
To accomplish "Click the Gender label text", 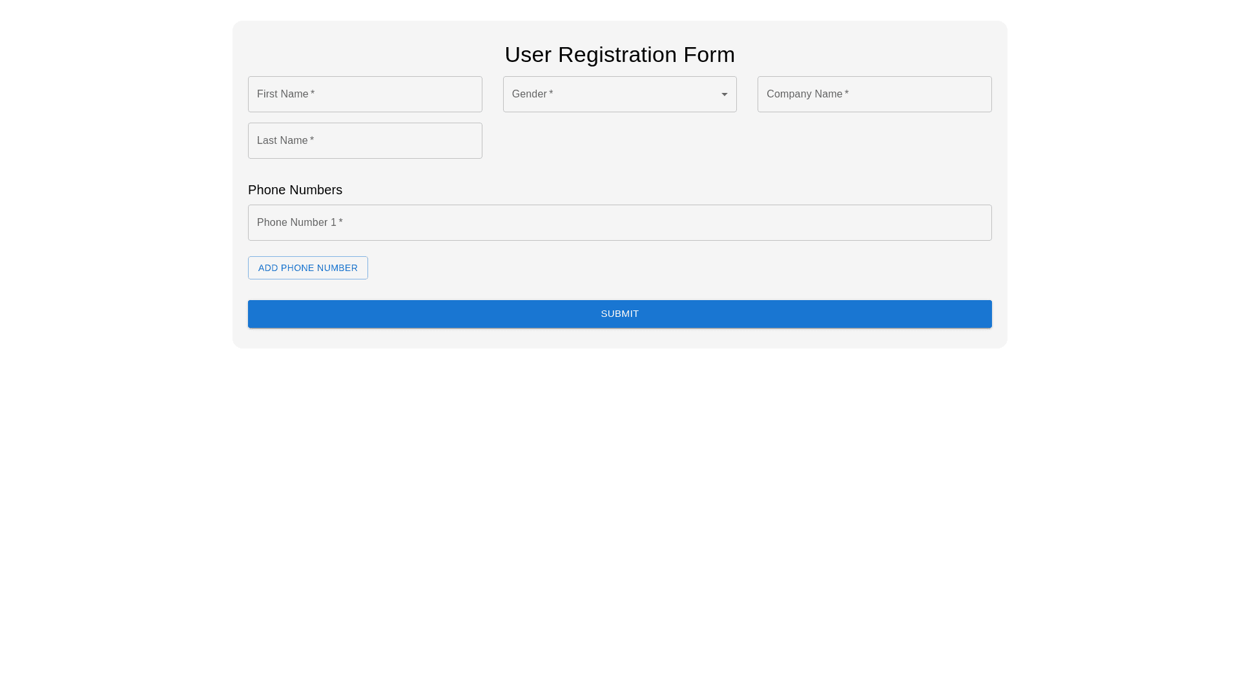I will tap(529, 94).
